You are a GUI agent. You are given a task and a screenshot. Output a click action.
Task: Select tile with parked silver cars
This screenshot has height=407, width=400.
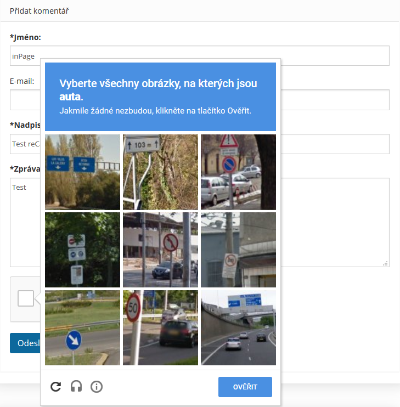click(238, 172)
